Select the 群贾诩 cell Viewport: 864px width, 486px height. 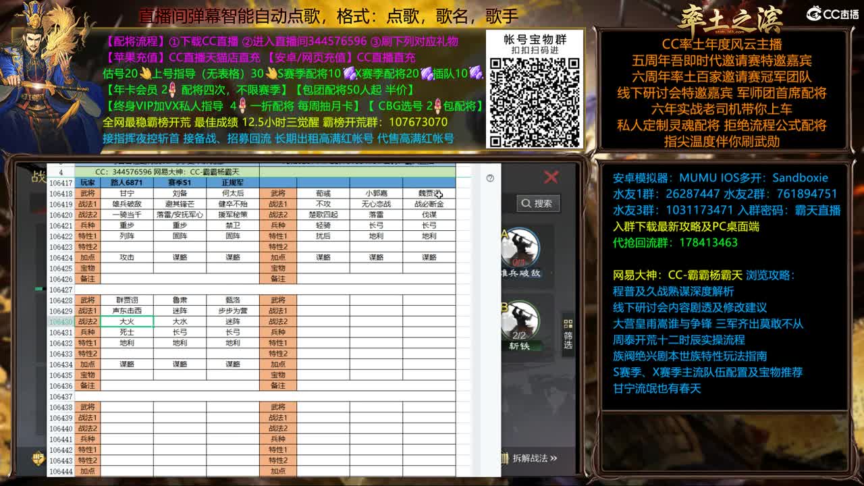click(x=127, y=300)
